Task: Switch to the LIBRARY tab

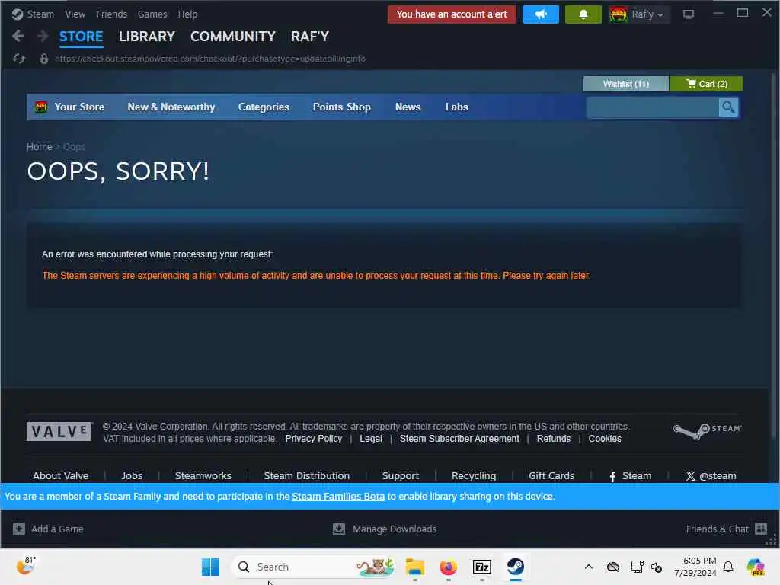Action: pyautogui.click(x=147, y=37)
